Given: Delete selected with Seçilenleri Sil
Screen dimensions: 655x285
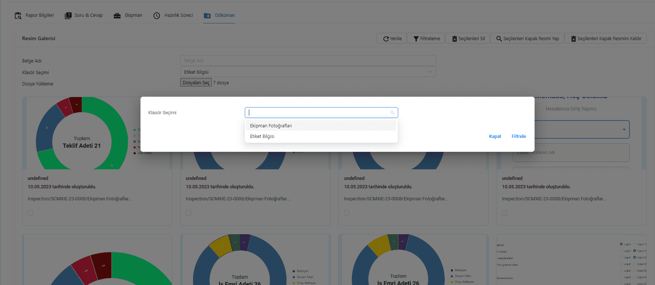Looking at the screenshot, I should tap(468, 38).
